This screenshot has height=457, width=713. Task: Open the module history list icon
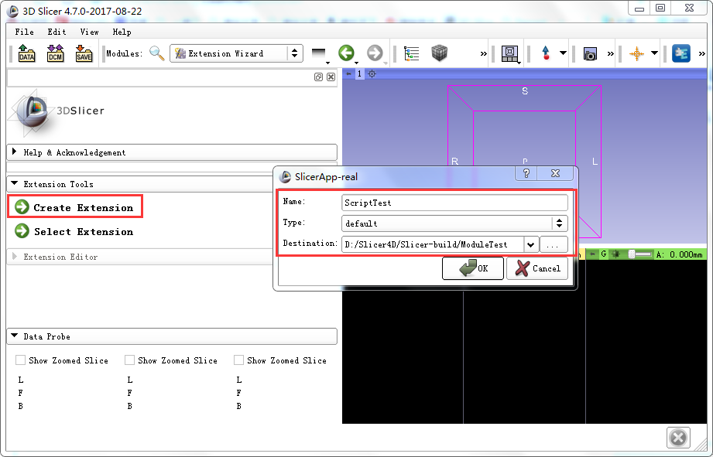[x=319, y=53]
